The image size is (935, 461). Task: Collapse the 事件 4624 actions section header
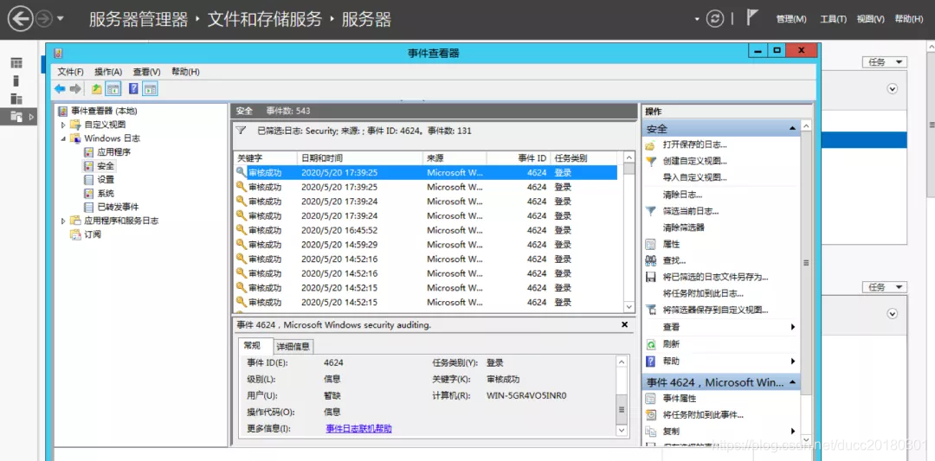click(x=792, y=382)
